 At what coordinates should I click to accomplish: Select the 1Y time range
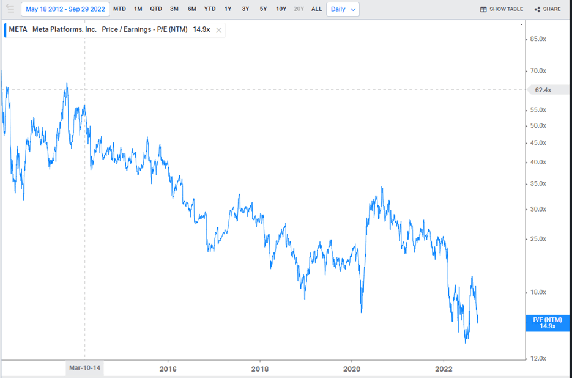228,9
